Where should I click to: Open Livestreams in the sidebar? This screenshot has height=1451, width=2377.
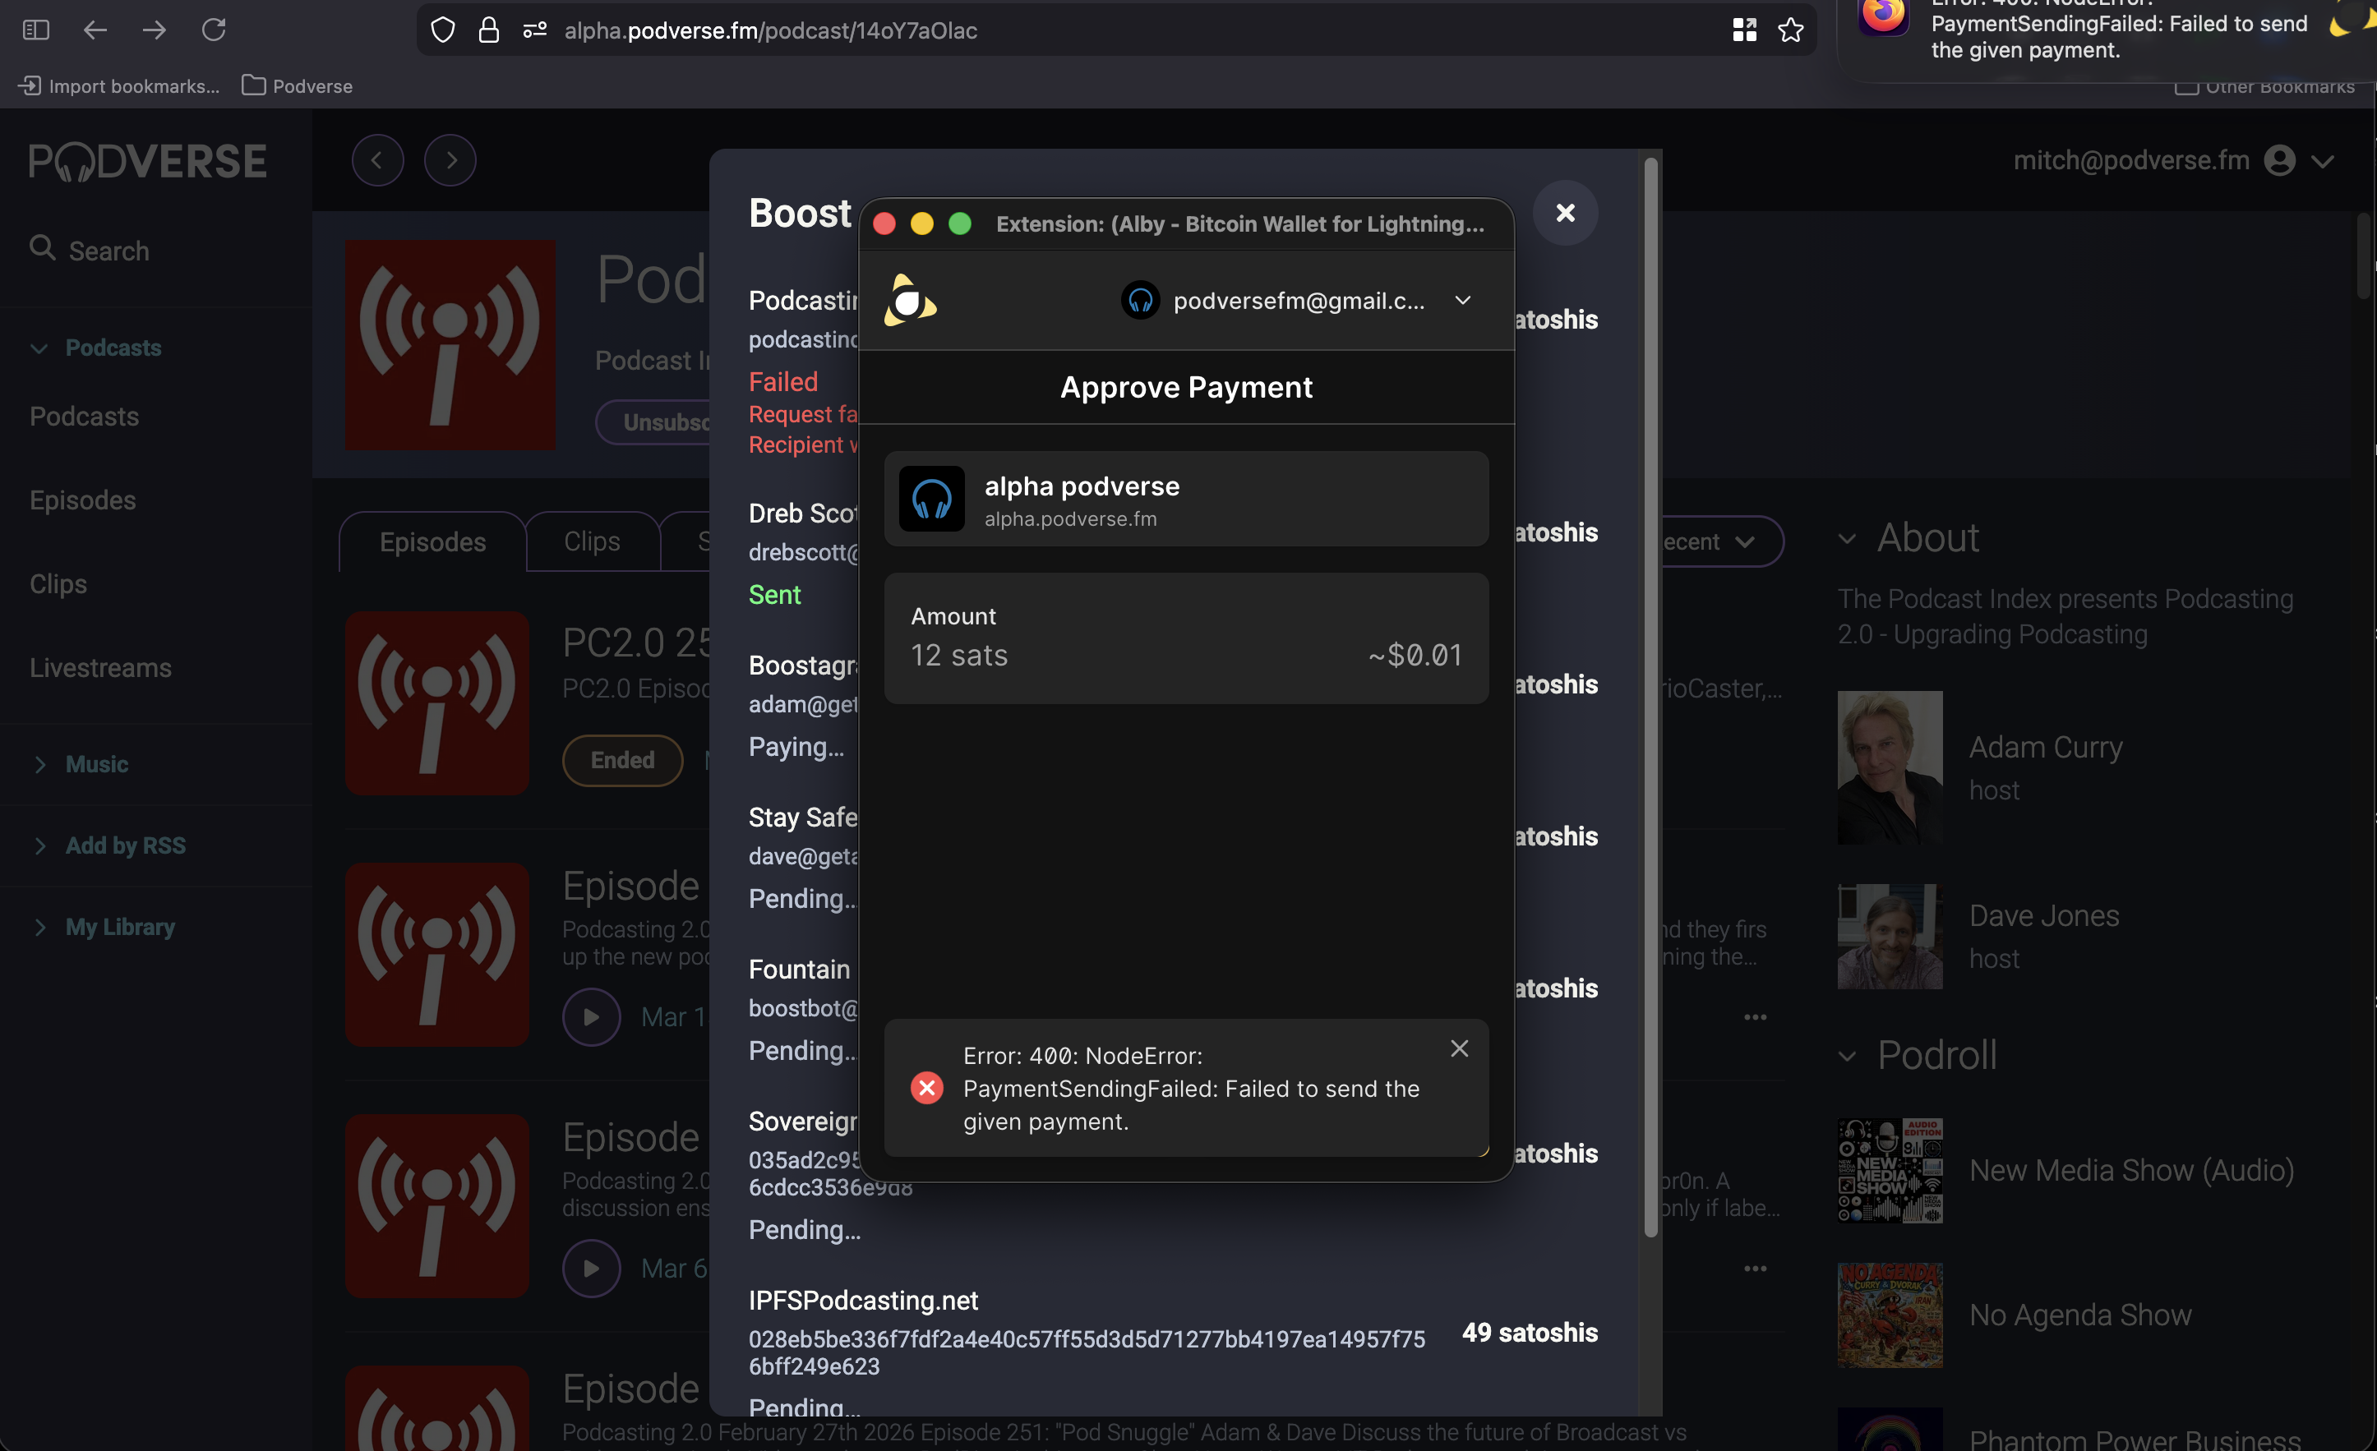(100, 667)
